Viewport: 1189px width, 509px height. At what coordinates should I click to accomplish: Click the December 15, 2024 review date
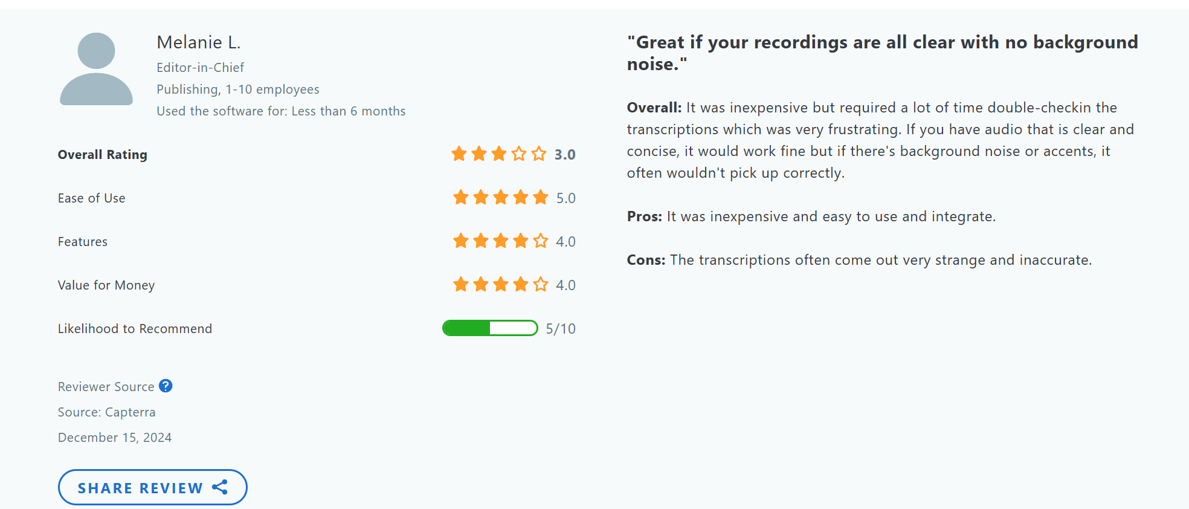[115, 438]
